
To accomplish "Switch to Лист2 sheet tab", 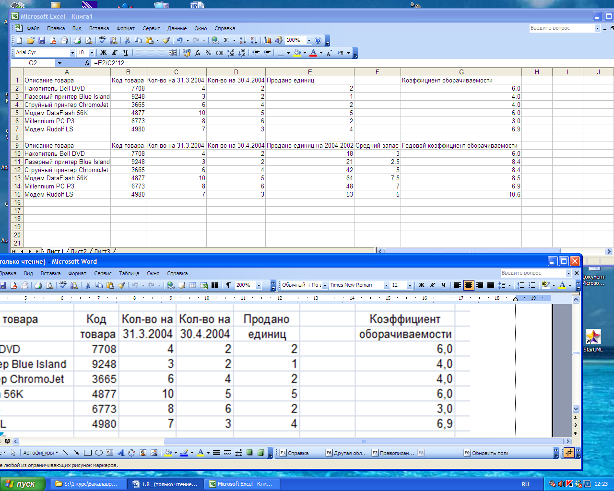I will (x=79, y=251).
